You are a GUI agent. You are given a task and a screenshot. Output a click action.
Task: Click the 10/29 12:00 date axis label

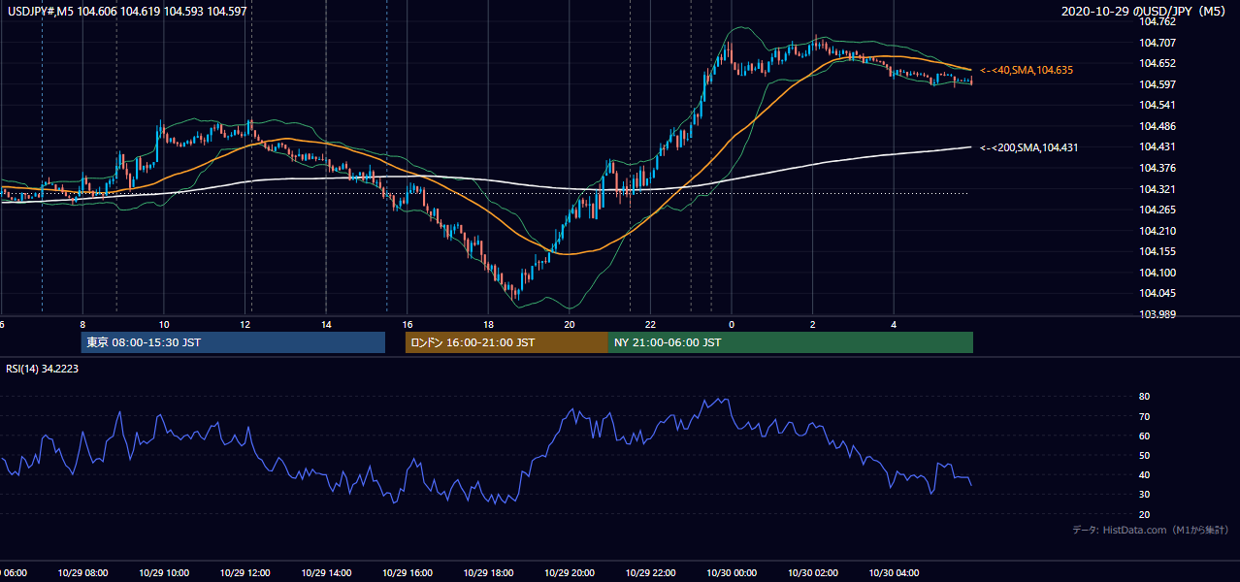(x=245, y=573)
